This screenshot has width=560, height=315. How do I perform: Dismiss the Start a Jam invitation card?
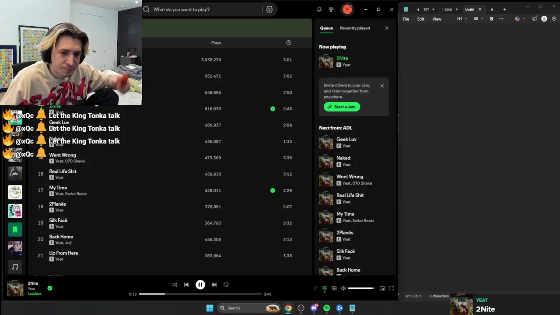382,86
